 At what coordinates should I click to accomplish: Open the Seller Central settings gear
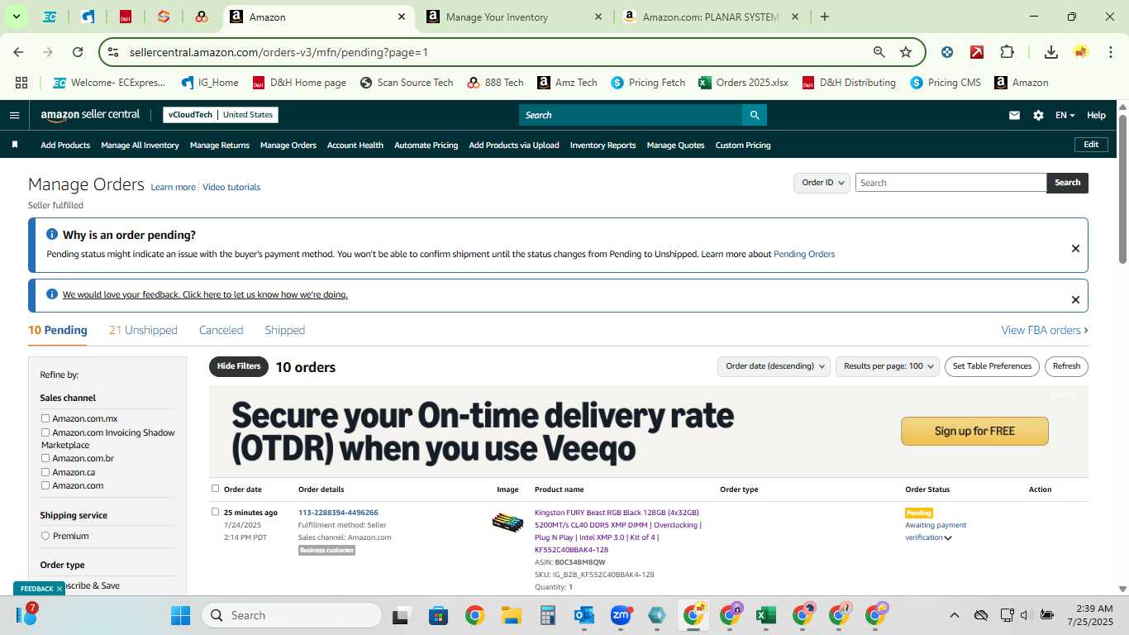[1038, 115]
